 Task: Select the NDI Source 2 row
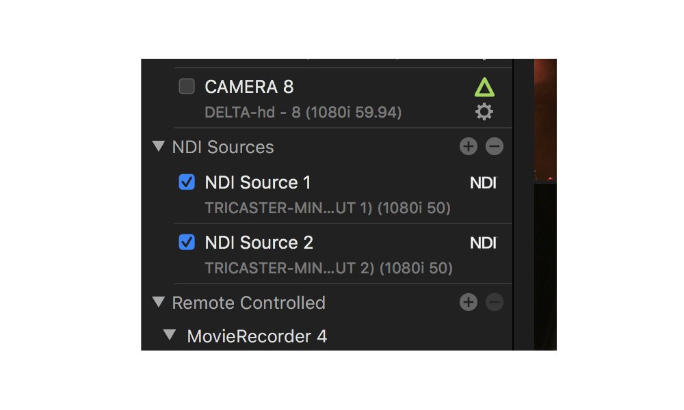coord(259,243)
